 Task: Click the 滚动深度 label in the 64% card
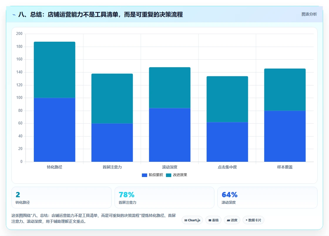click(x=229, y=203)
